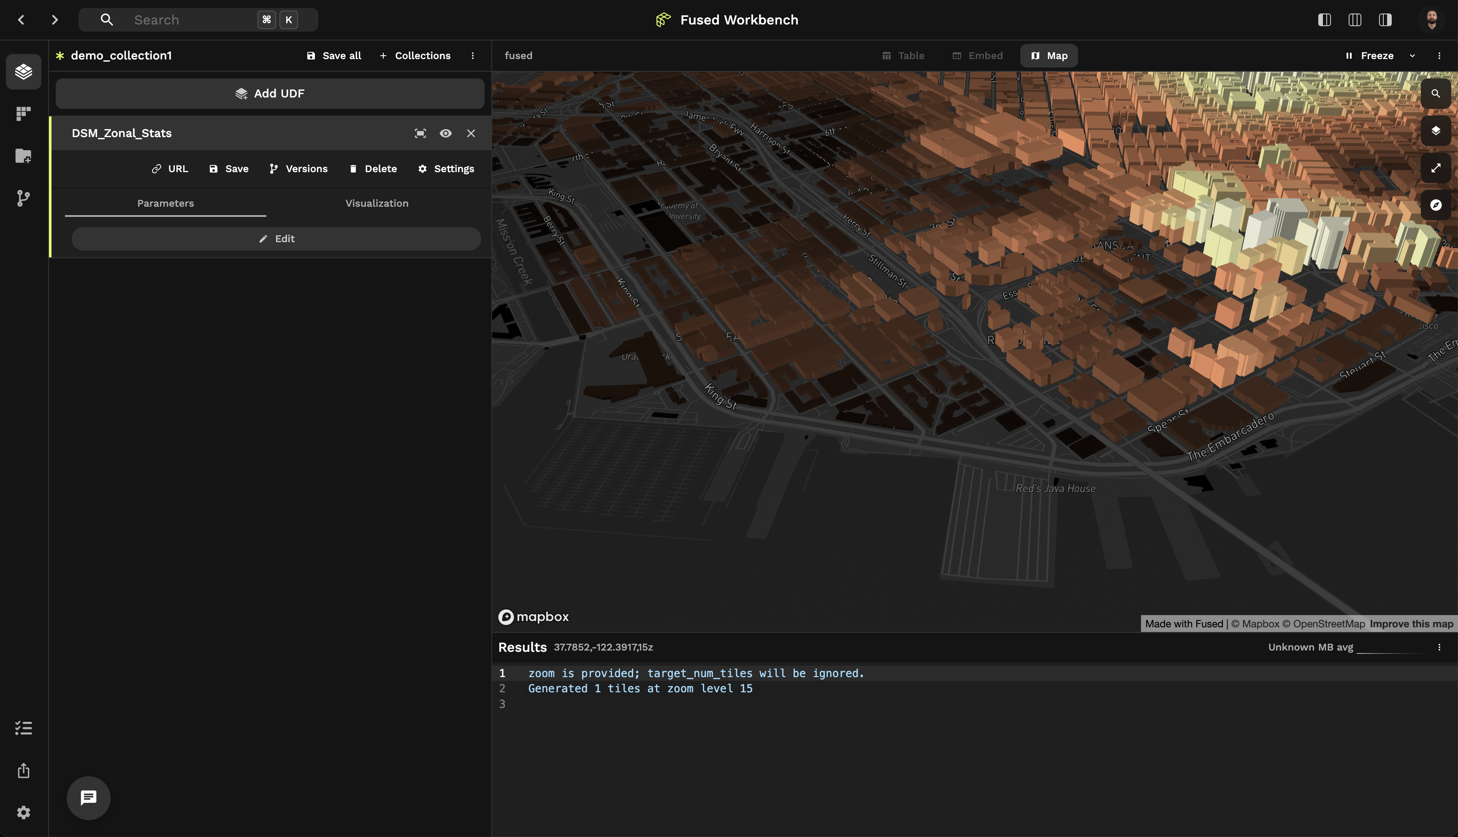
Task: Click the Unknown MB avg label
Action: pyautogui.click(x=1311, y=647)
